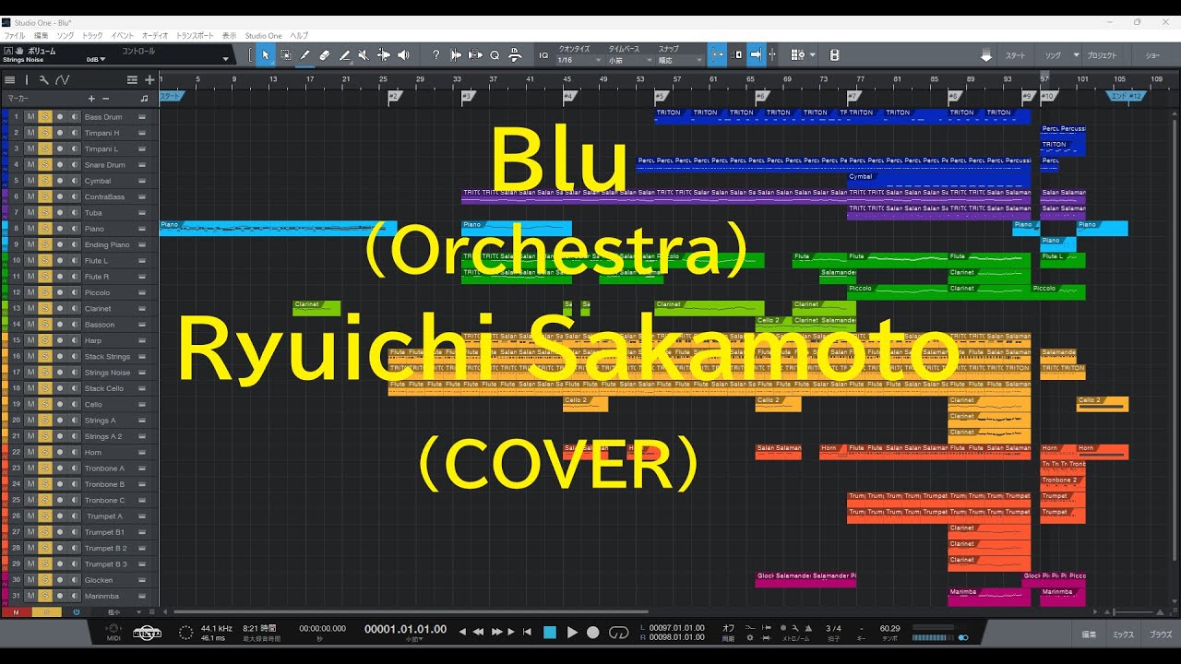Open the ブラウズ (Browse) panel button
1181x664 pixels.
coord(1161,634)
